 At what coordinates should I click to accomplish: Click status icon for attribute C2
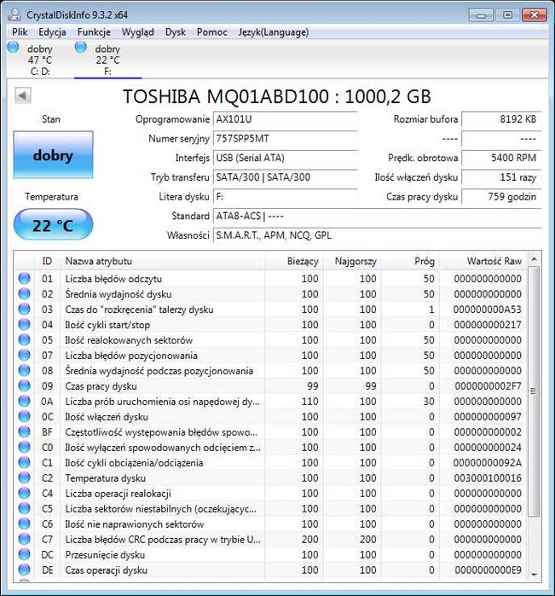24,477
